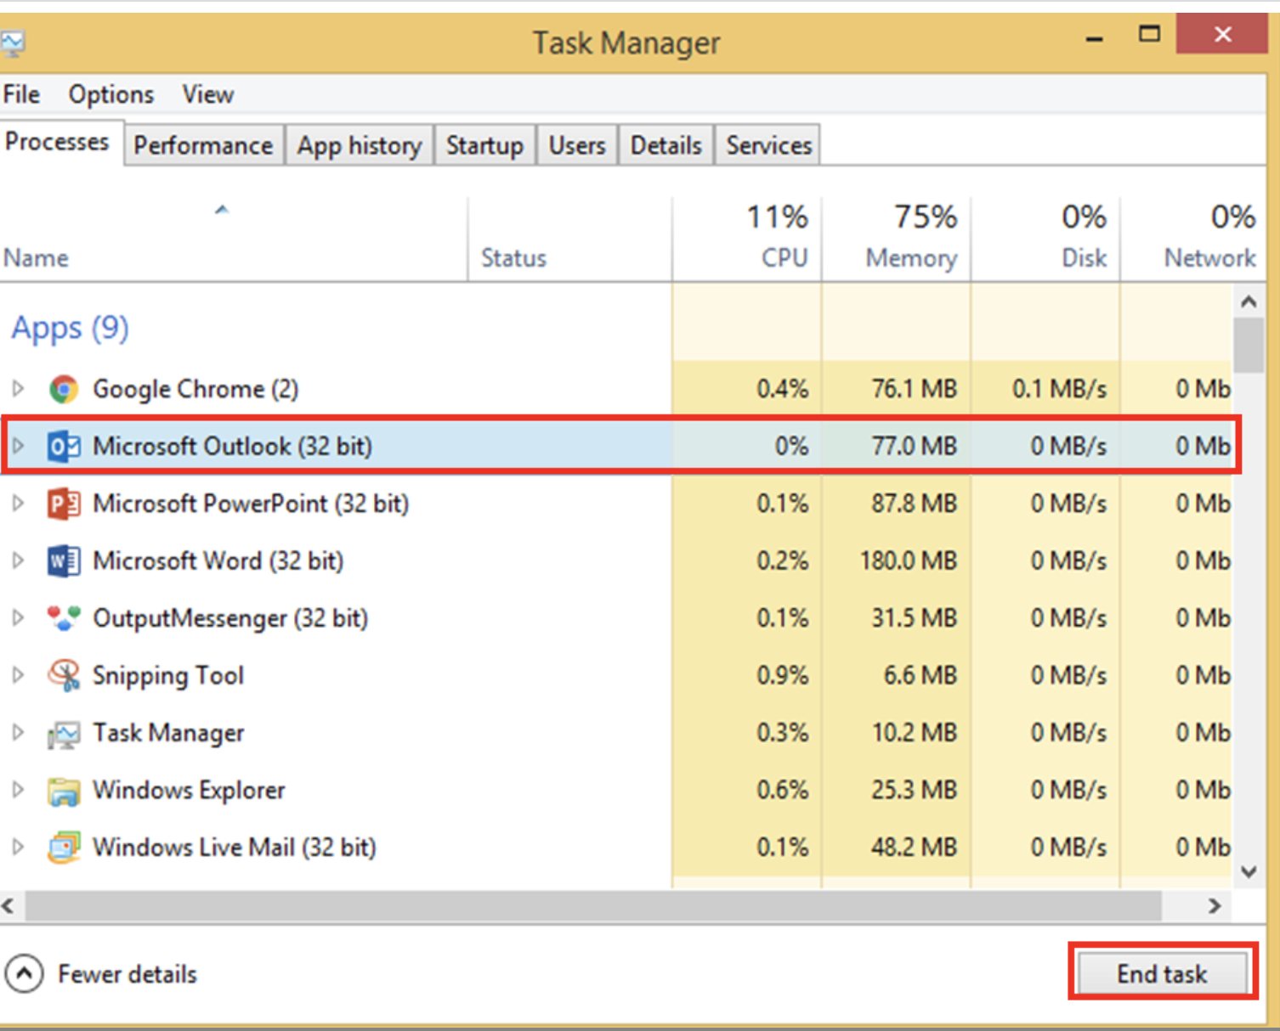The height and width of the screenshot is (1031, 1280).
Task: Click the Google Chrome app icon
Action: 64,389
